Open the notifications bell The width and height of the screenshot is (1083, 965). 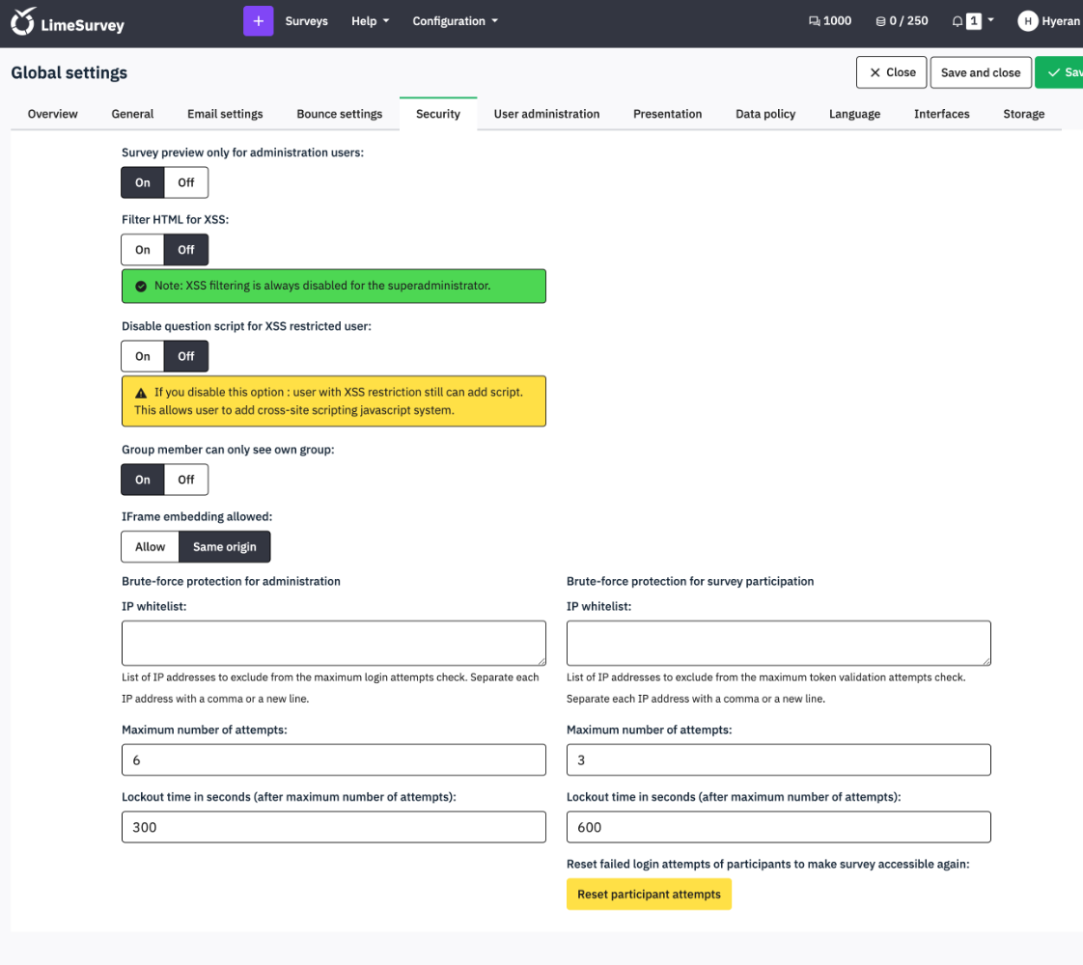[958, 21]
